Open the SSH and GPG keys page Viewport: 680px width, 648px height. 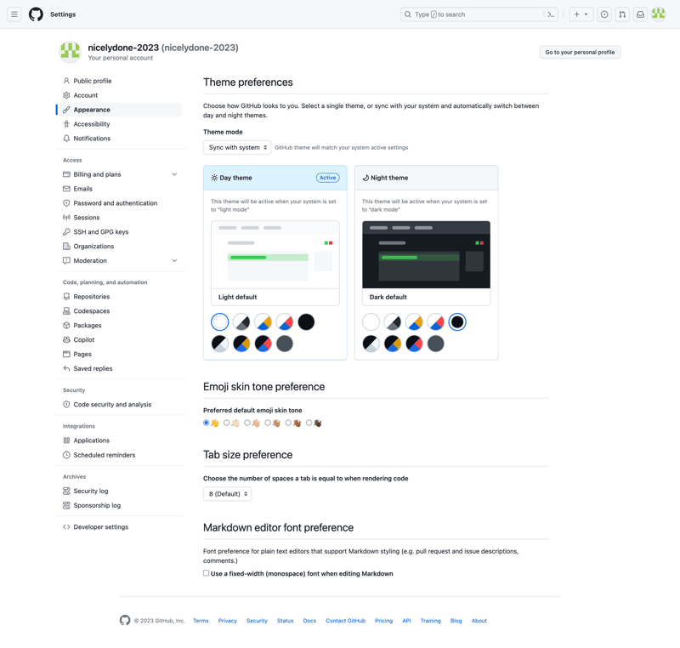click(x=100, y=231)
